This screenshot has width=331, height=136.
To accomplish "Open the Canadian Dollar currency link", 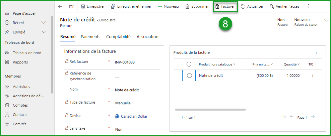I will (x=134, y=116).
